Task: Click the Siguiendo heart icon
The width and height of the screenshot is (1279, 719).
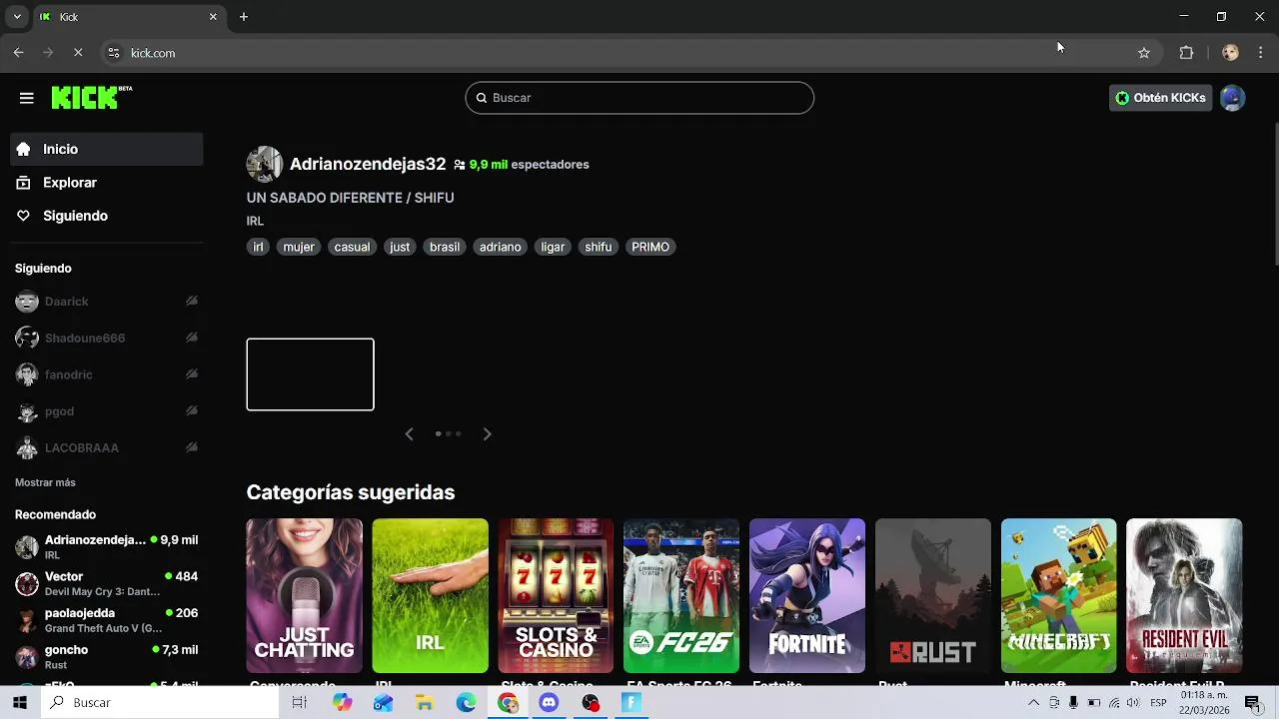Action: click(24, 216)
